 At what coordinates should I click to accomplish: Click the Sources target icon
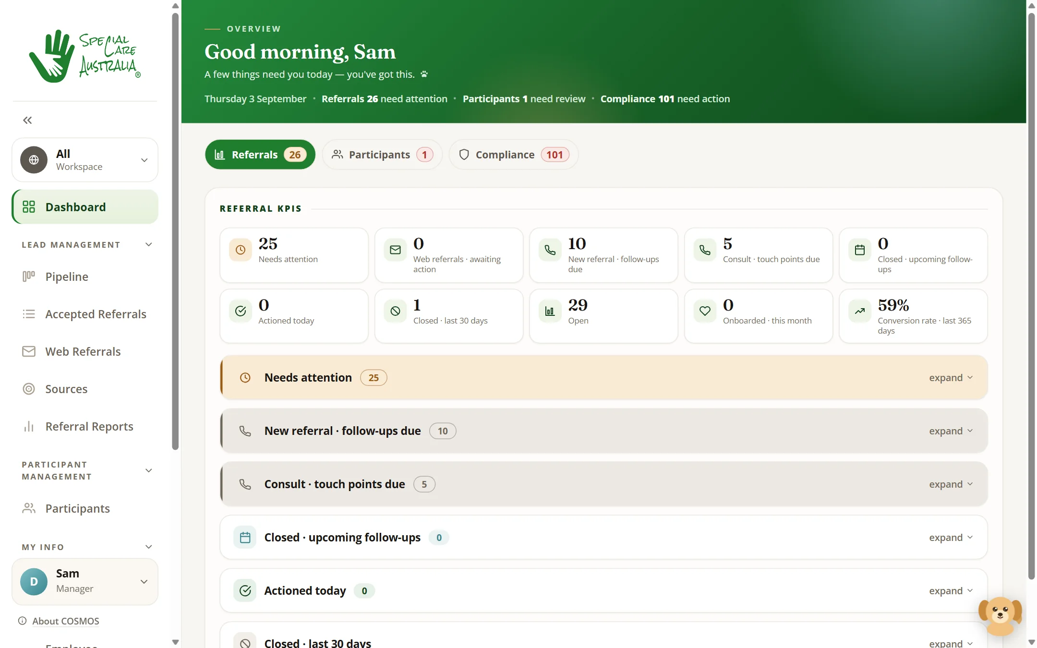29,389
